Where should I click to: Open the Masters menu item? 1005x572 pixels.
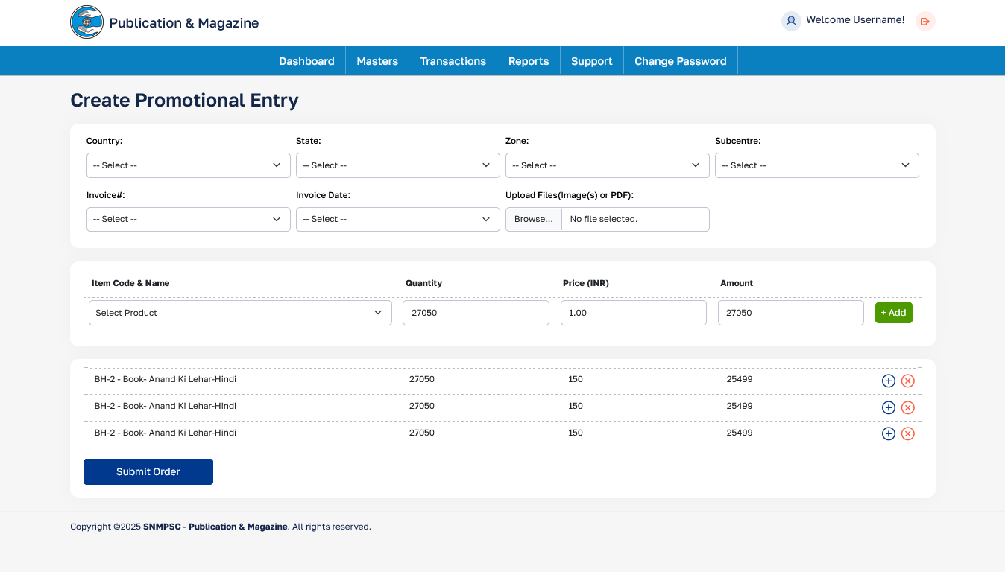(377, 61)
